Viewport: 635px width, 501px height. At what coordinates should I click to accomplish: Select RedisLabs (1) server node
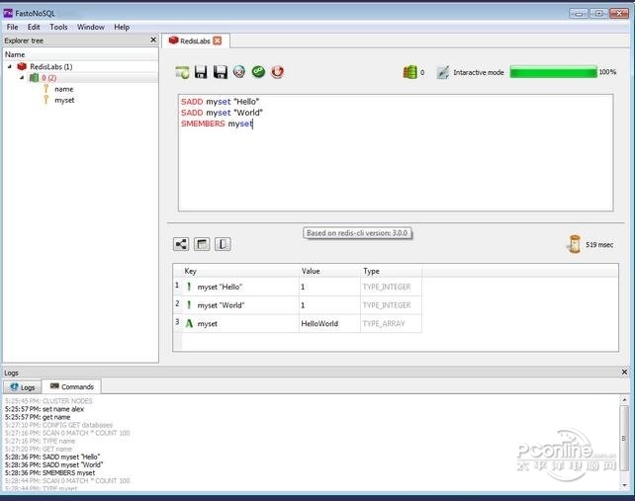tap(51, 66)
